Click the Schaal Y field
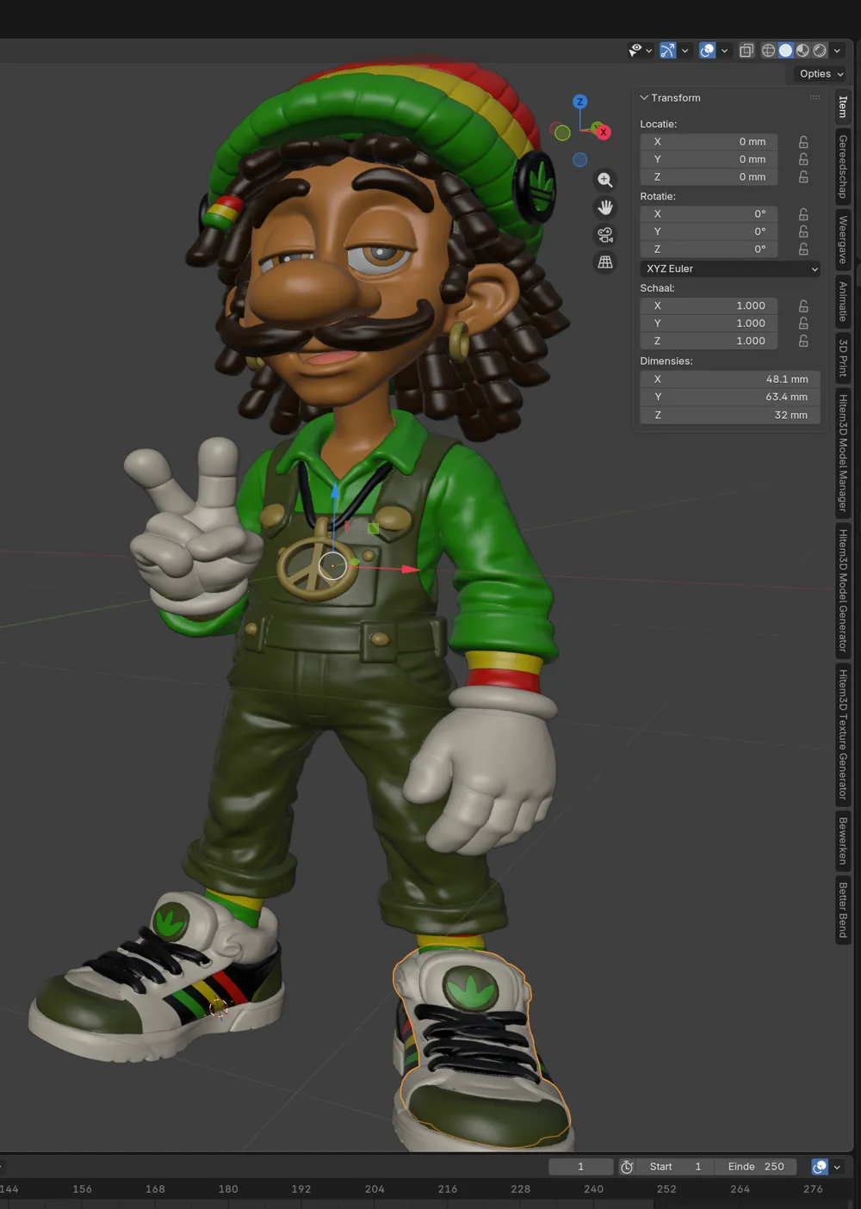Screen dimensions: 861x1209 (x=709, y=324)
